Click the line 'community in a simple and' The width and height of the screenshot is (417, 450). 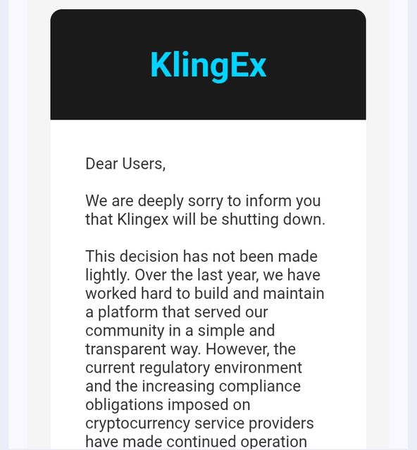pyautogui.click(x=180, y=330)
